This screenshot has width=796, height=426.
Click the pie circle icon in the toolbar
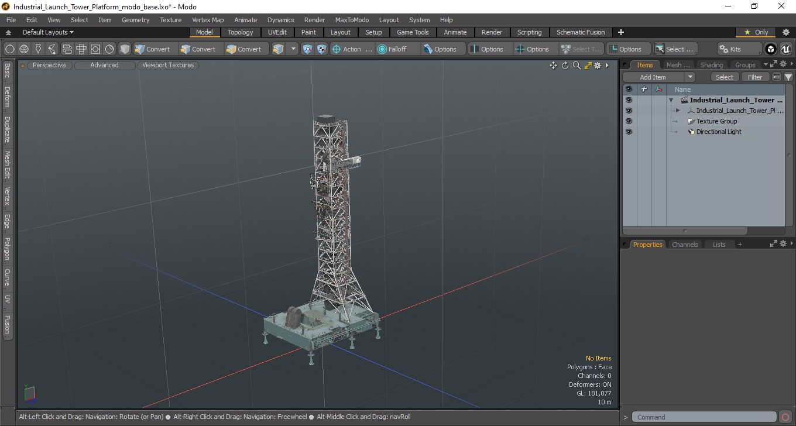tap(109, 49)
